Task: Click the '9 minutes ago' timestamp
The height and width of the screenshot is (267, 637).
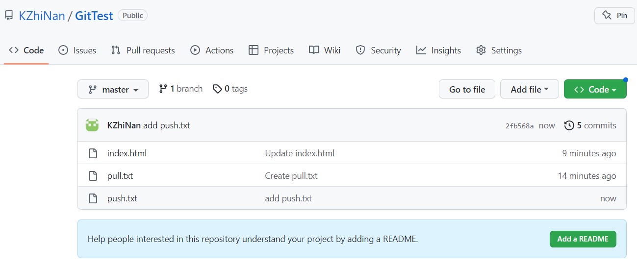Action: (x=589, y=153)
